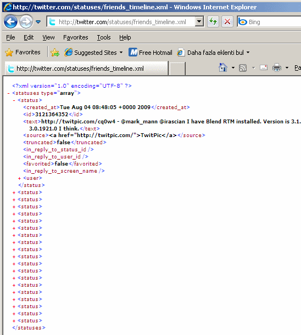Click the Back navigation arrow button
Image resolution: width=301 pixels, height=335 pixels.
tap(10, 21)
